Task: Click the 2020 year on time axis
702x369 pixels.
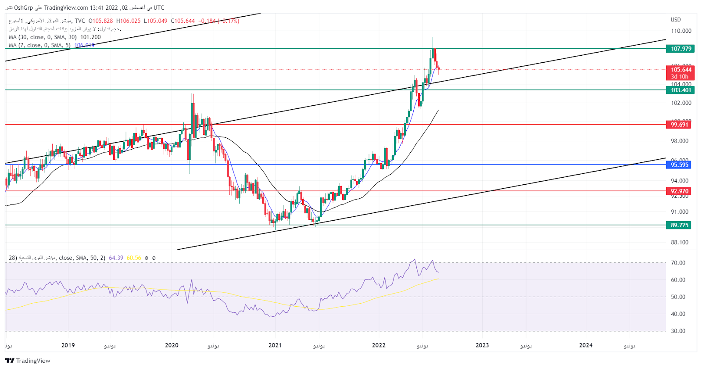Action: [172, 345]
